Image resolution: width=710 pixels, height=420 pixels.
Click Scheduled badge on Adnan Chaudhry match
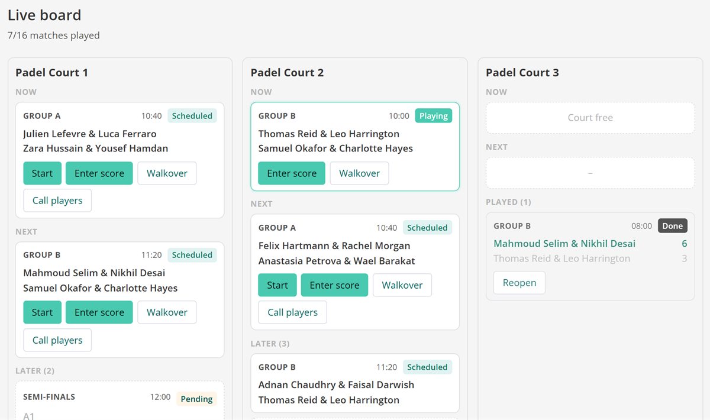pos(427,367)
